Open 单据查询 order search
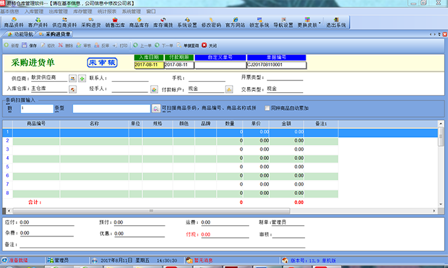This screenshot has height=268, width=448. (x=187, y=45)
